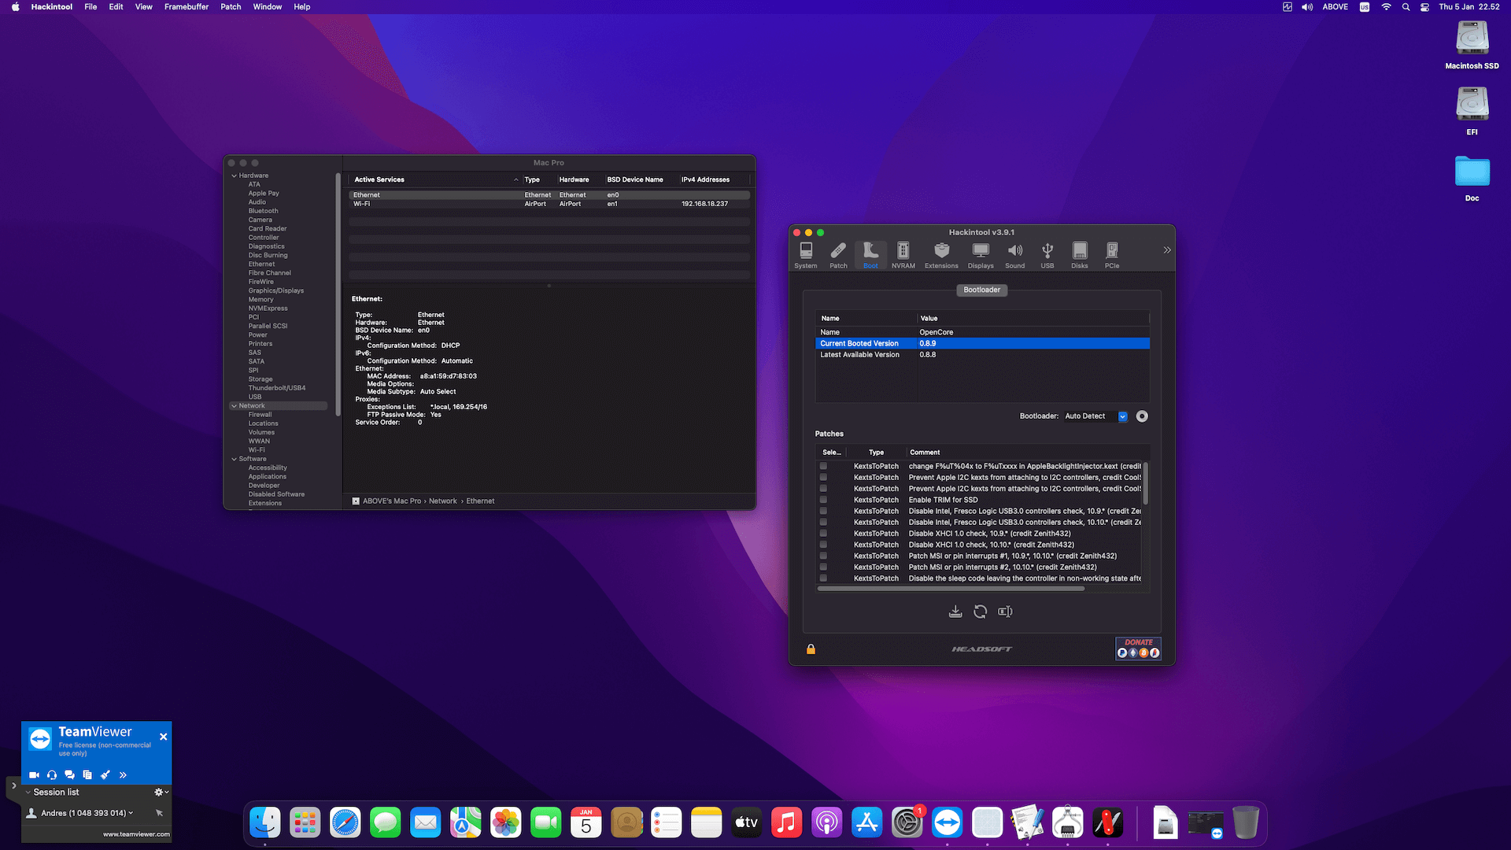
Task: Click the lock icon in Hackintool
Action: 811,649
